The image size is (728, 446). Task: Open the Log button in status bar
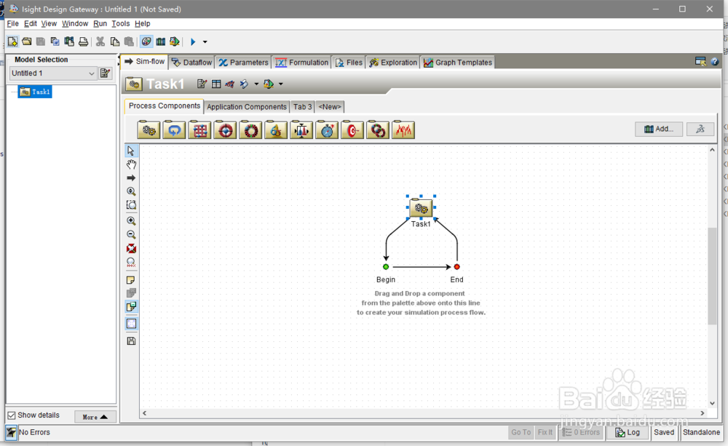click(628, 432)
